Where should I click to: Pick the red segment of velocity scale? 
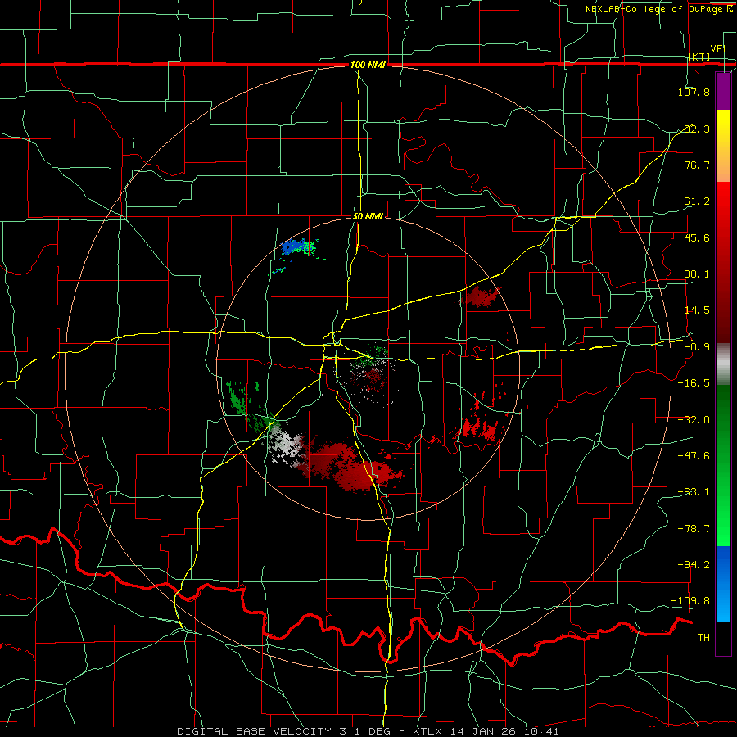pyautogui.click(x=723, y=262)
